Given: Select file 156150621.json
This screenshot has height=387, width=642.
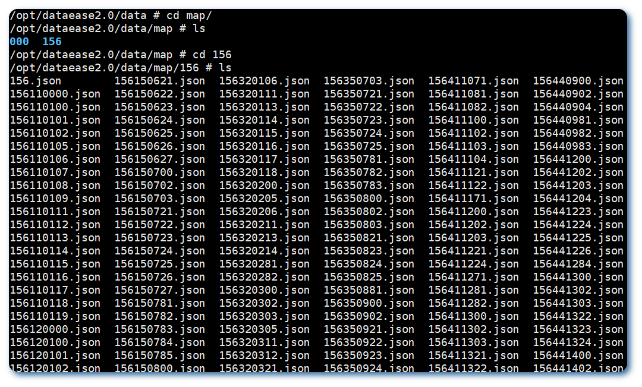Looking at the screenshot, I should click(x=160, y=81).
